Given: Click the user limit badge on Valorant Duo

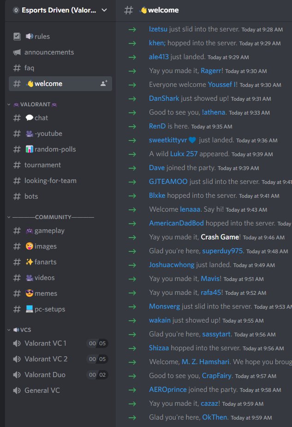Looking at the screenshot, I should tap(97, 375).
